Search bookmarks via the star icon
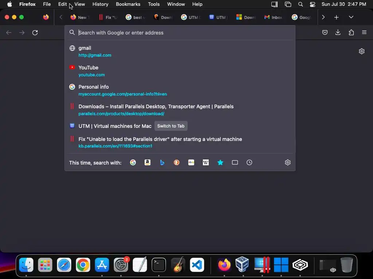 [220, 162]
